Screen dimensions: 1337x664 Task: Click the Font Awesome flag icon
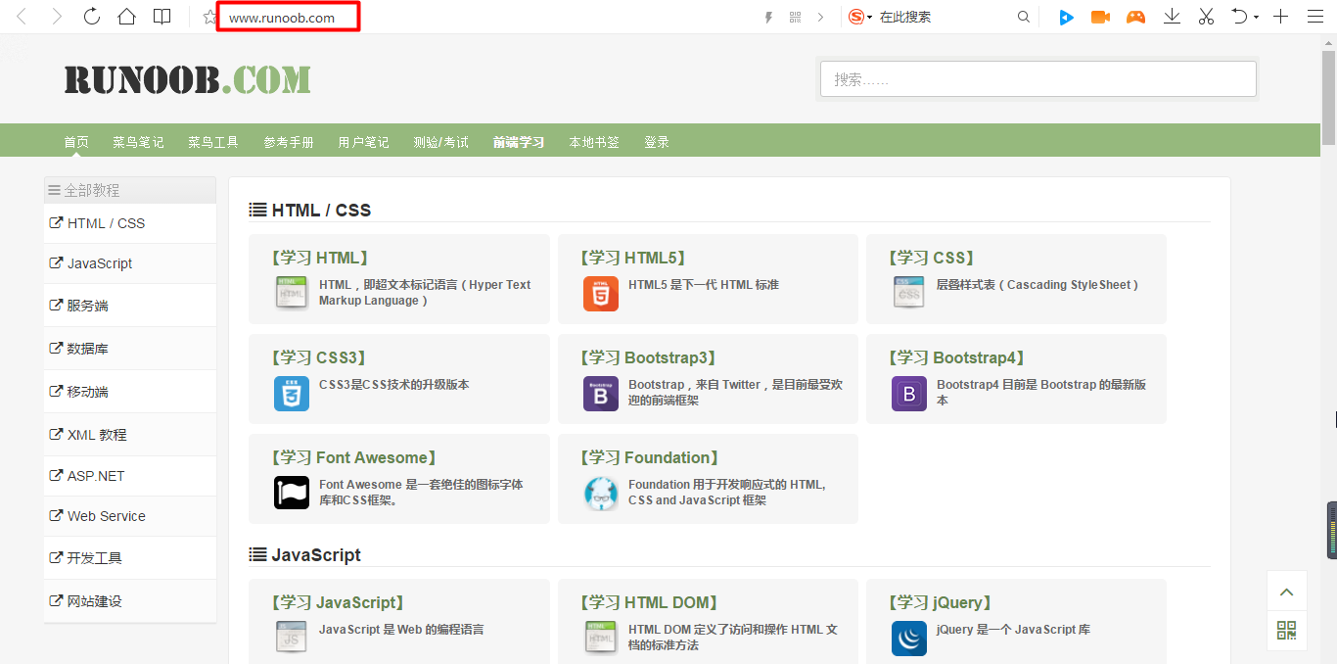point(292,493)
